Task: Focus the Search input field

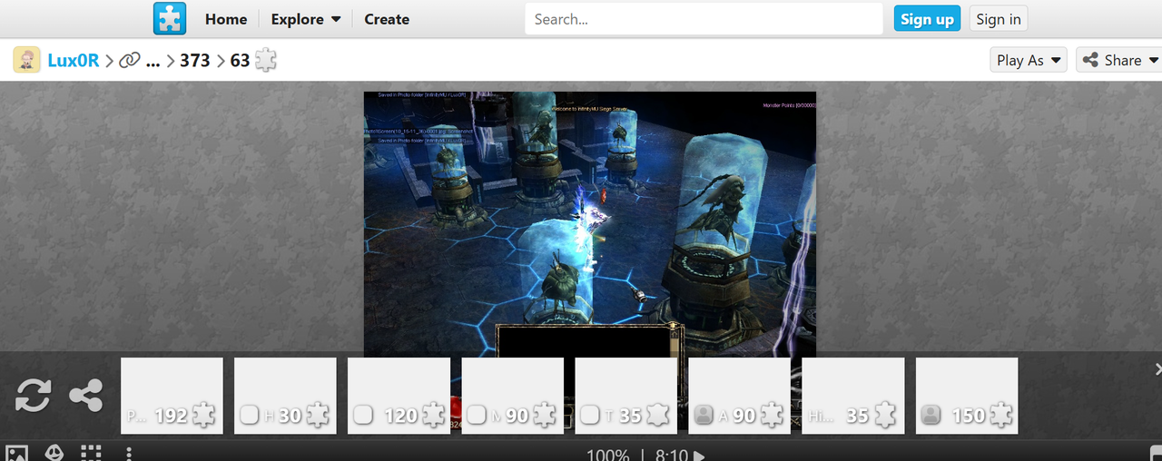Action: 704,19
